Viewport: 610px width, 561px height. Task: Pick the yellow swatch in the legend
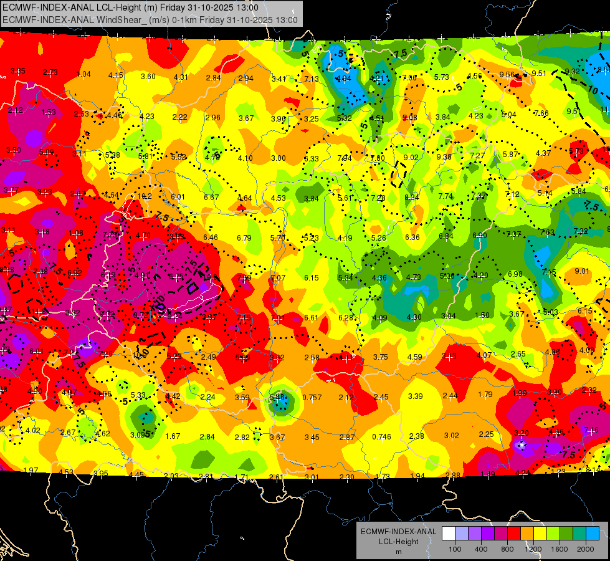click(540, 534)
